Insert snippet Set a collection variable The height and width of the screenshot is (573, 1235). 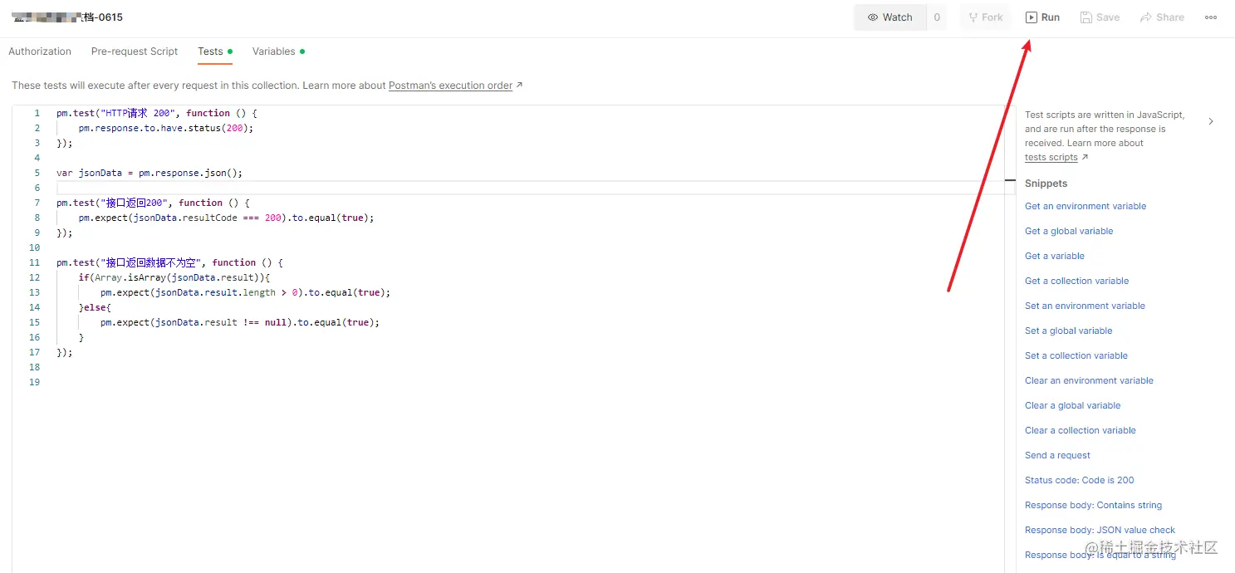click(x=1076, y=355)
